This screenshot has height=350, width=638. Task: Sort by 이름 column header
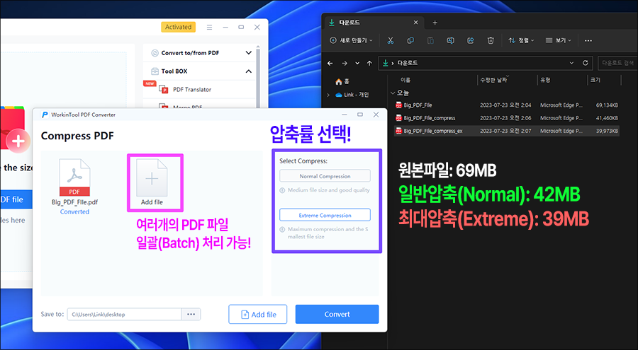[x=405, y=80]
